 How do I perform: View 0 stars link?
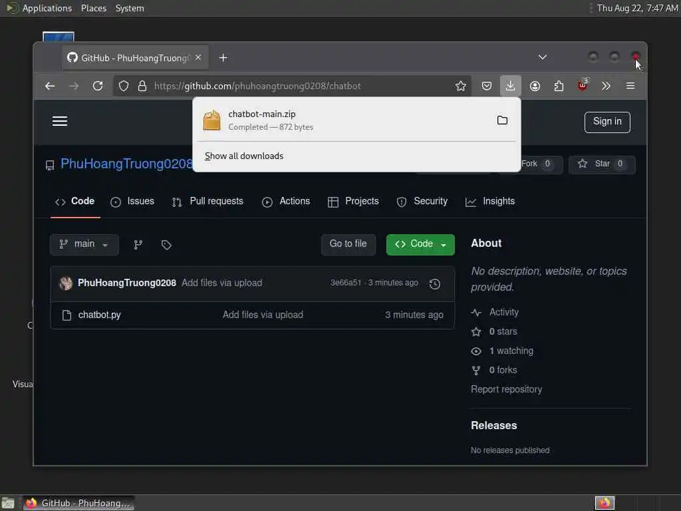point(503,331)
